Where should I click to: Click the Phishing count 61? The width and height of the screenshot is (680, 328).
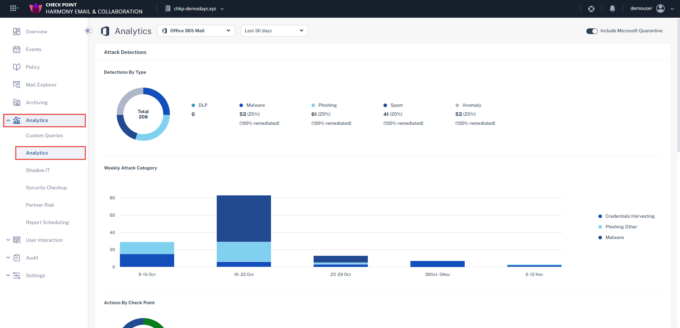tap(314, 114)
